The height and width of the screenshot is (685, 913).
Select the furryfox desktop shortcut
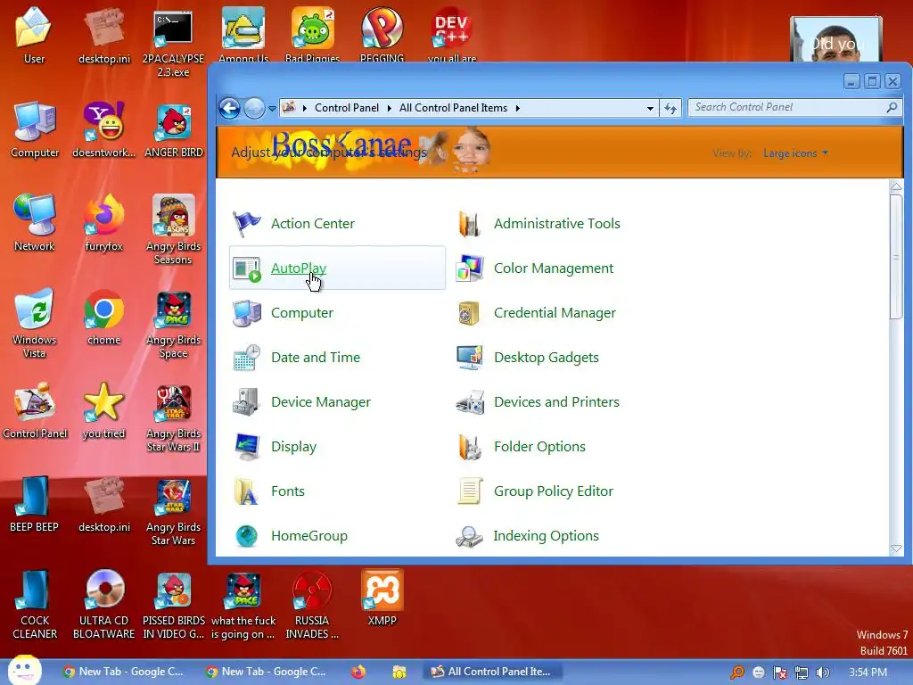pyautogui.click(x=104, y=223)
